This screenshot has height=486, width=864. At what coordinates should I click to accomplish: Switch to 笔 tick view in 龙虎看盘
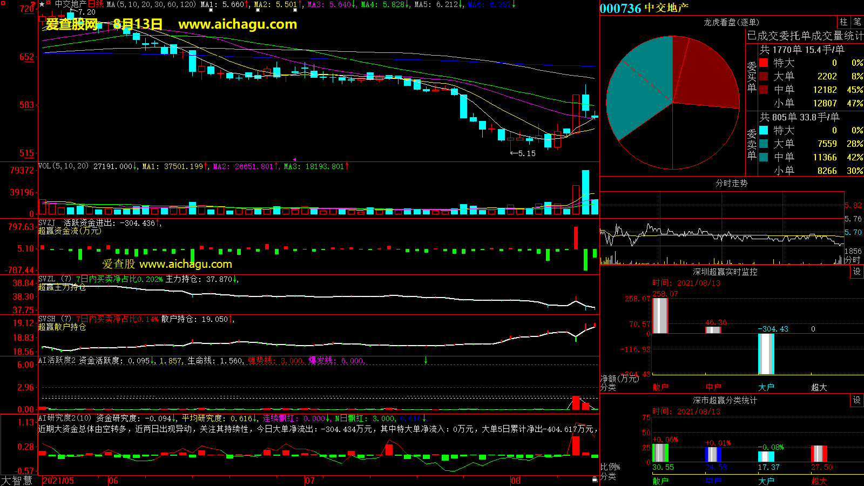coord(857,22)
